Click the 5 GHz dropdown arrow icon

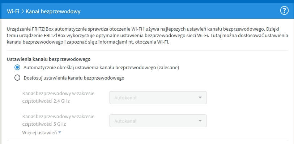(x=200, y=121)
